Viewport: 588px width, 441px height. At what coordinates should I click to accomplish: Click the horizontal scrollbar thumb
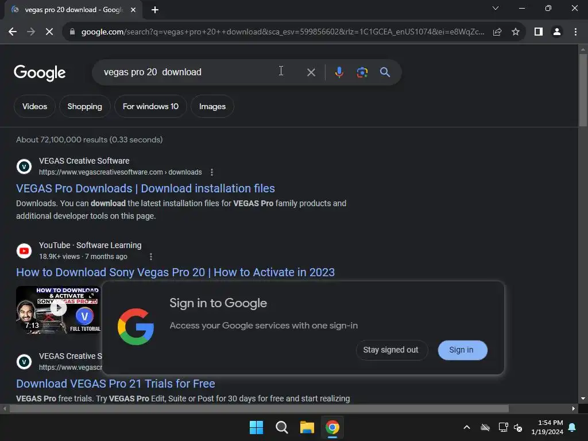point(259,408)
